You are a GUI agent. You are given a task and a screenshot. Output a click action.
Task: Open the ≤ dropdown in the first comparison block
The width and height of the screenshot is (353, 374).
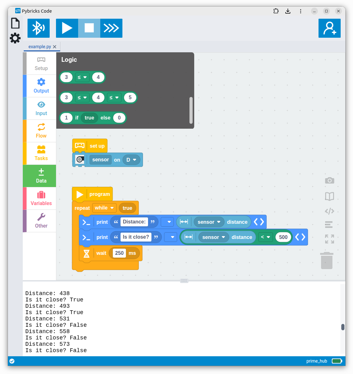[x=82, y=77]
